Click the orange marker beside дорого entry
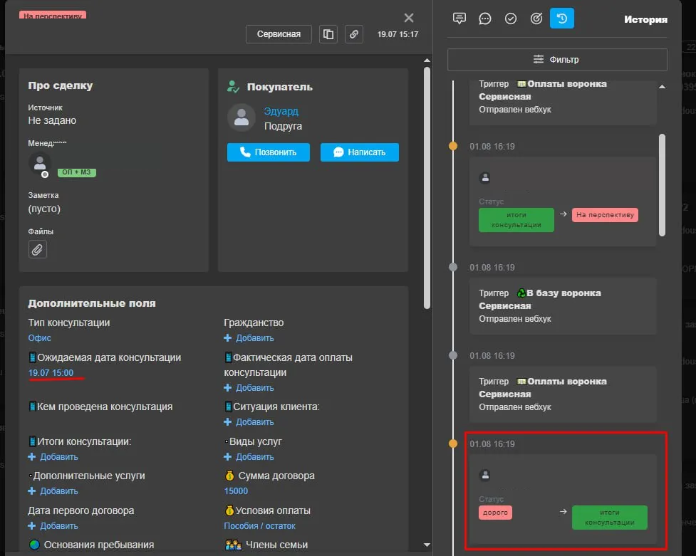Viewport: 696px width, 556px height. point(453,444)
